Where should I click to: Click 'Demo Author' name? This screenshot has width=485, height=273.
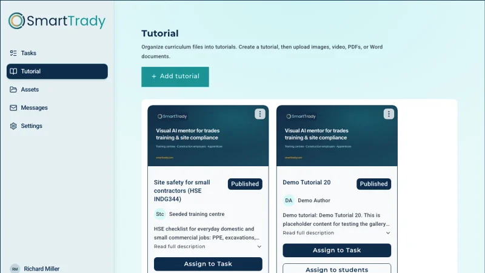[x=314, y=201]
